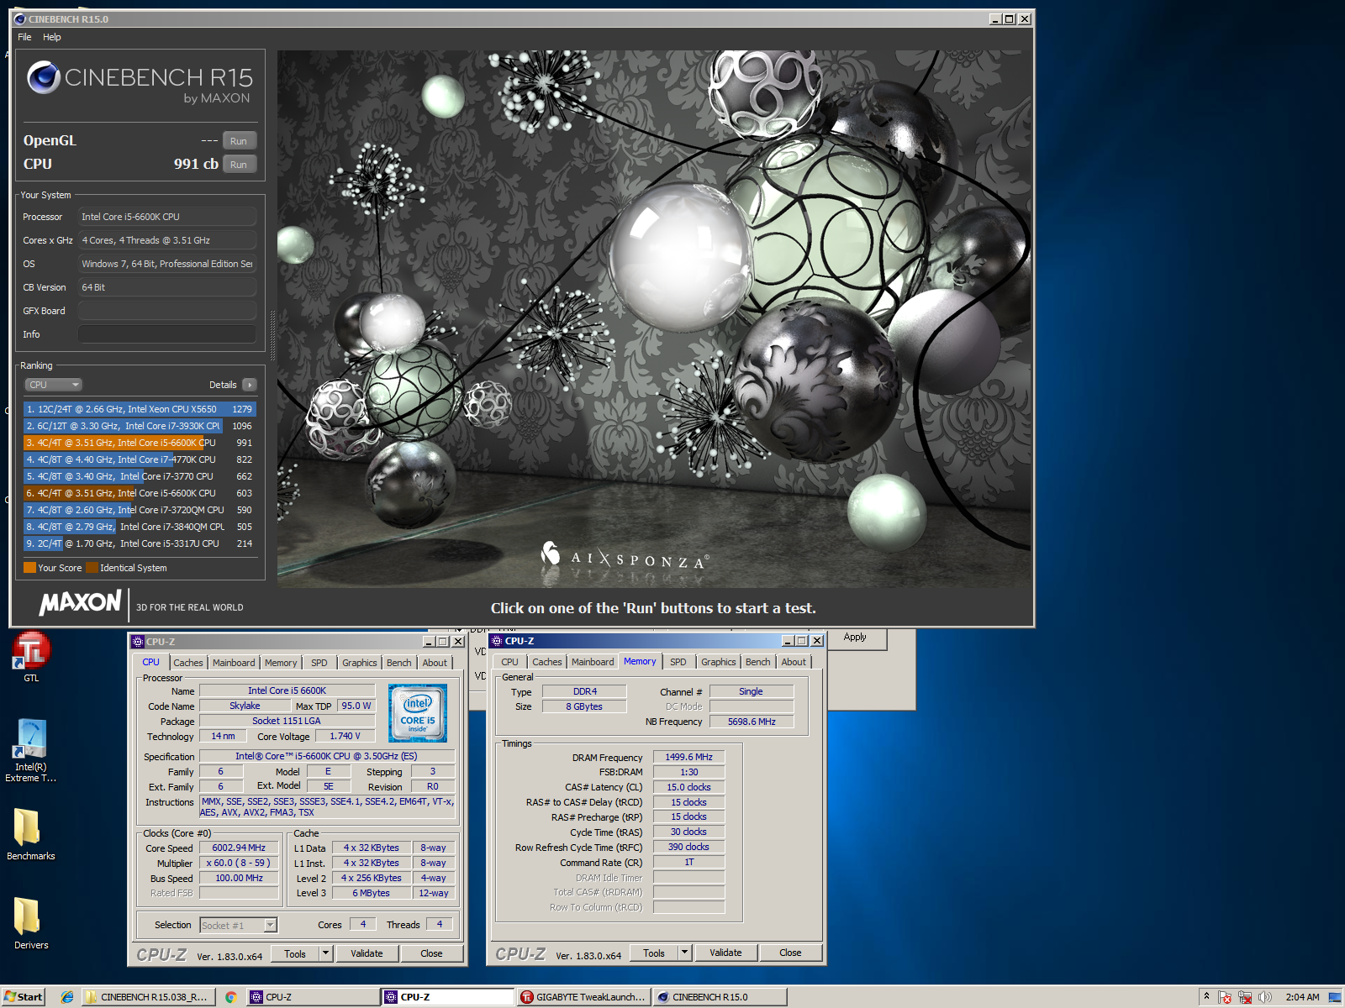
Task: Switch to Caches tab in left CPU-Z
Action: coord(188,663)
